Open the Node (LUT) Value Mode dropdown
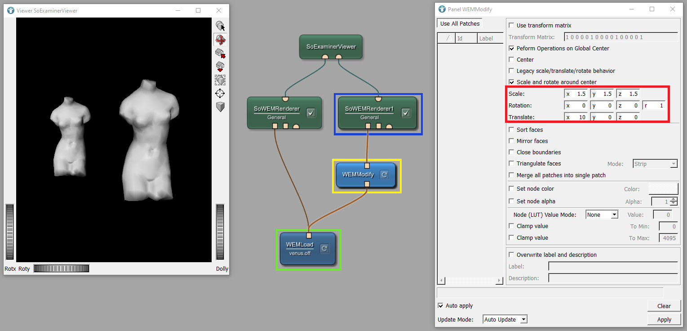This screenshot has width=687, height=331. coord(602,215)
